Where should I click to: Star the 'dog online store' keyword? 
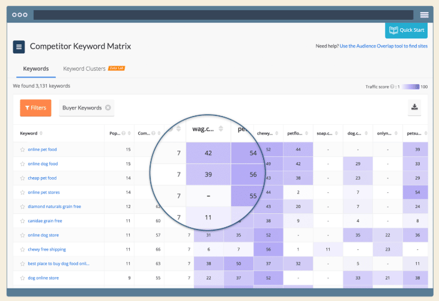[23, 278]
